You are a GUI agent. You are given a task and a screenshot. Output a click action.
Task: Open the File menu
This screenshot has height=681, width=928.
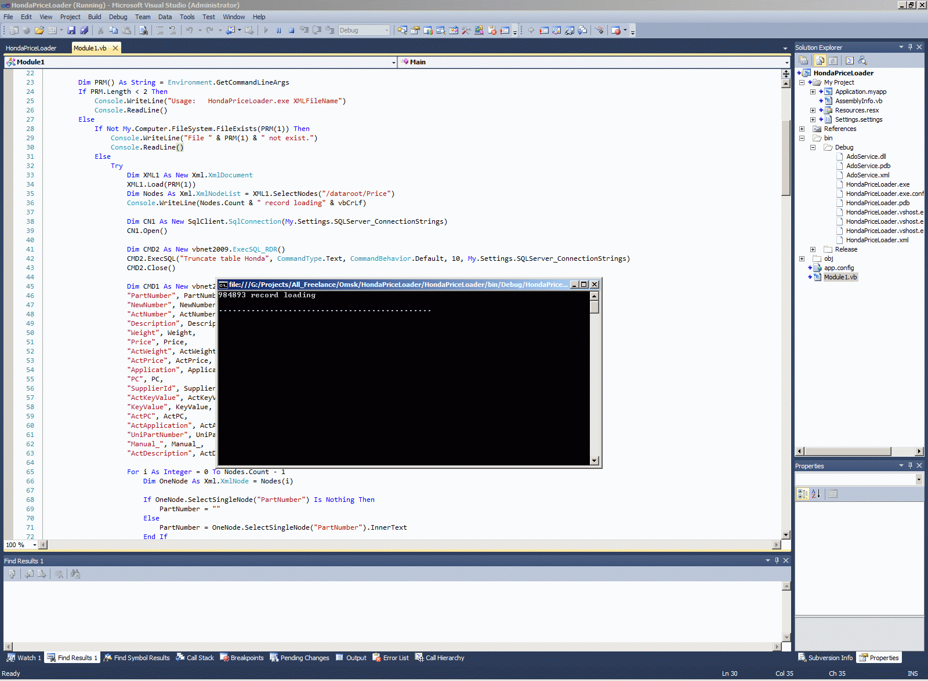[8, 17]
